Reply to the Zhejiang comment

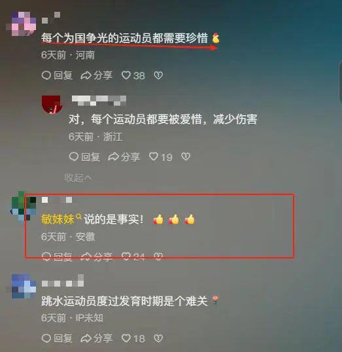pos(84,156)
